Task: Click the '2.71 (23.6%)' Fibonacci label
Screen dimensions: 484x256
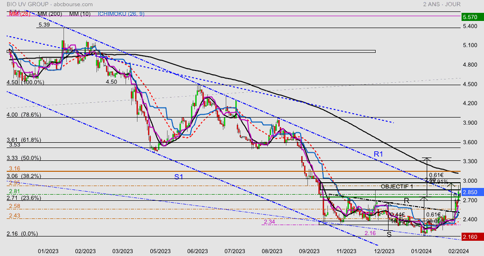Action: (24, 198)
